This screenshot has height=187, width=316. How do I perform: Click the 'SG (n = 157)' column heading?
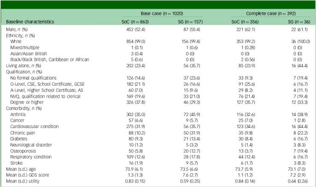(x=190, y=22)
